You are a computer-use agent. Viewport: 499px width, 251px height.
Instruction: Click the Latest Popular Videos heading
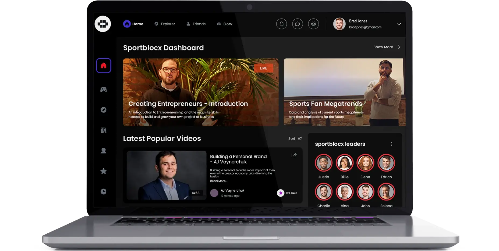tap(162, 139)
